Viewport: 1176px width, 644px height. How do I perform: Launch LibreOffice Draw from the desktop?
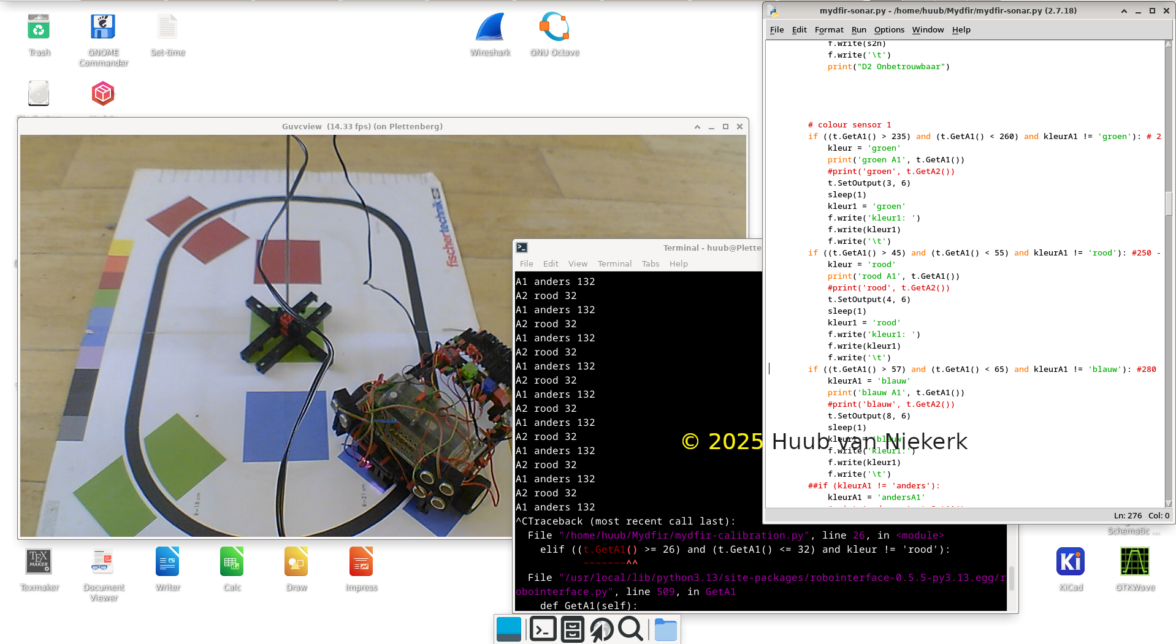[x=296, y=563]
